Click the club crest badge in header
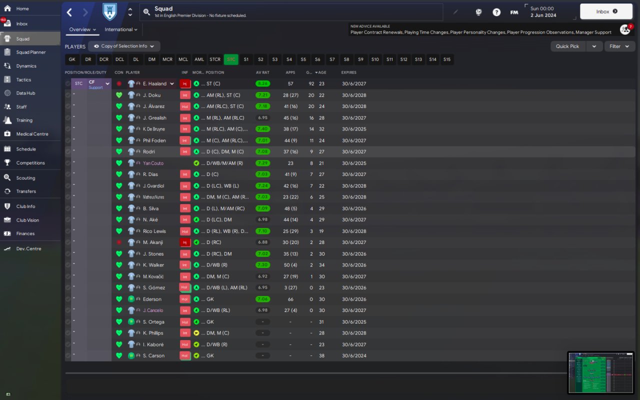 click(109, 12)
